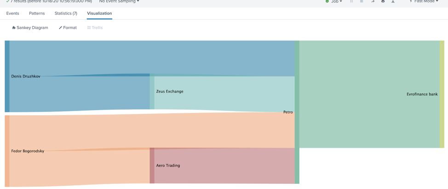Expand the No Event Sampling dropdown
The image size is (448, 189).
click(x=119, y=1)
